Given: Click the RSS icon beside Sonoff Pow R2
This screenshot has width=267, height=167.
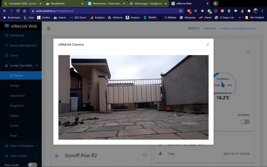Looking at the screenshot, I should click(57, 155).
